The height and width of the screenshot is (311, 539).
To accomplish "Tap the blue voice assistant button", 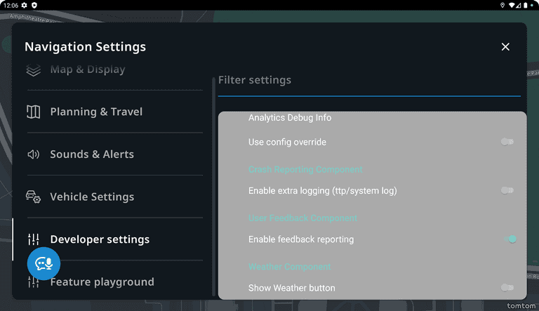I will tap(44, 263).
